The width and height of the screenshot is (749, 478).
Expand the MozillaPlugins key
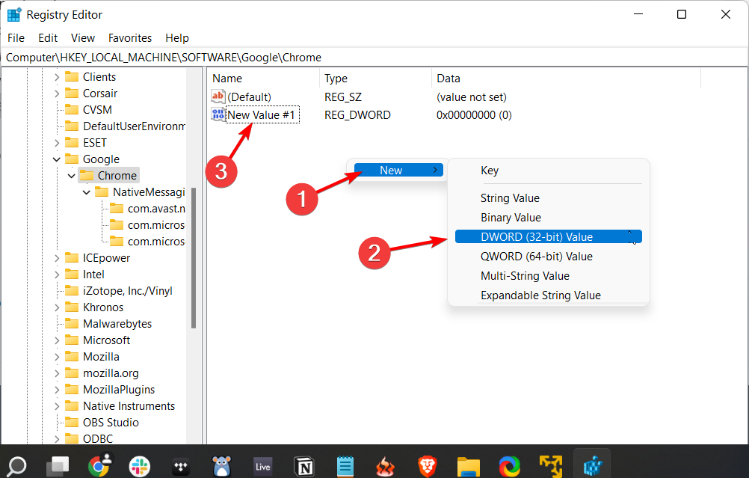57,390
